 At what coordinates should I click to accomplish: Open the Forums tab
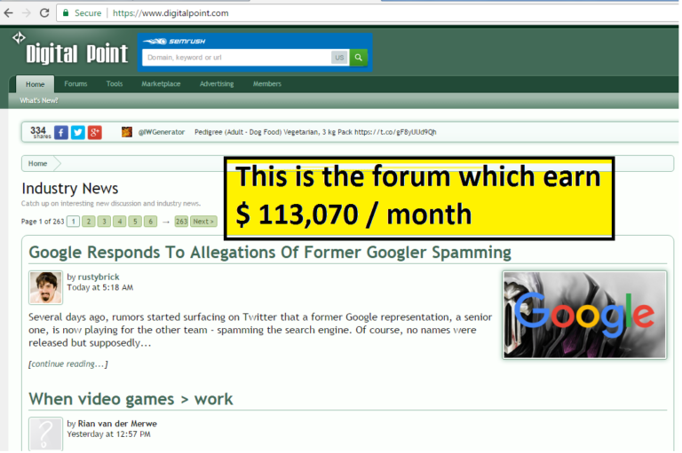[75, 84]
